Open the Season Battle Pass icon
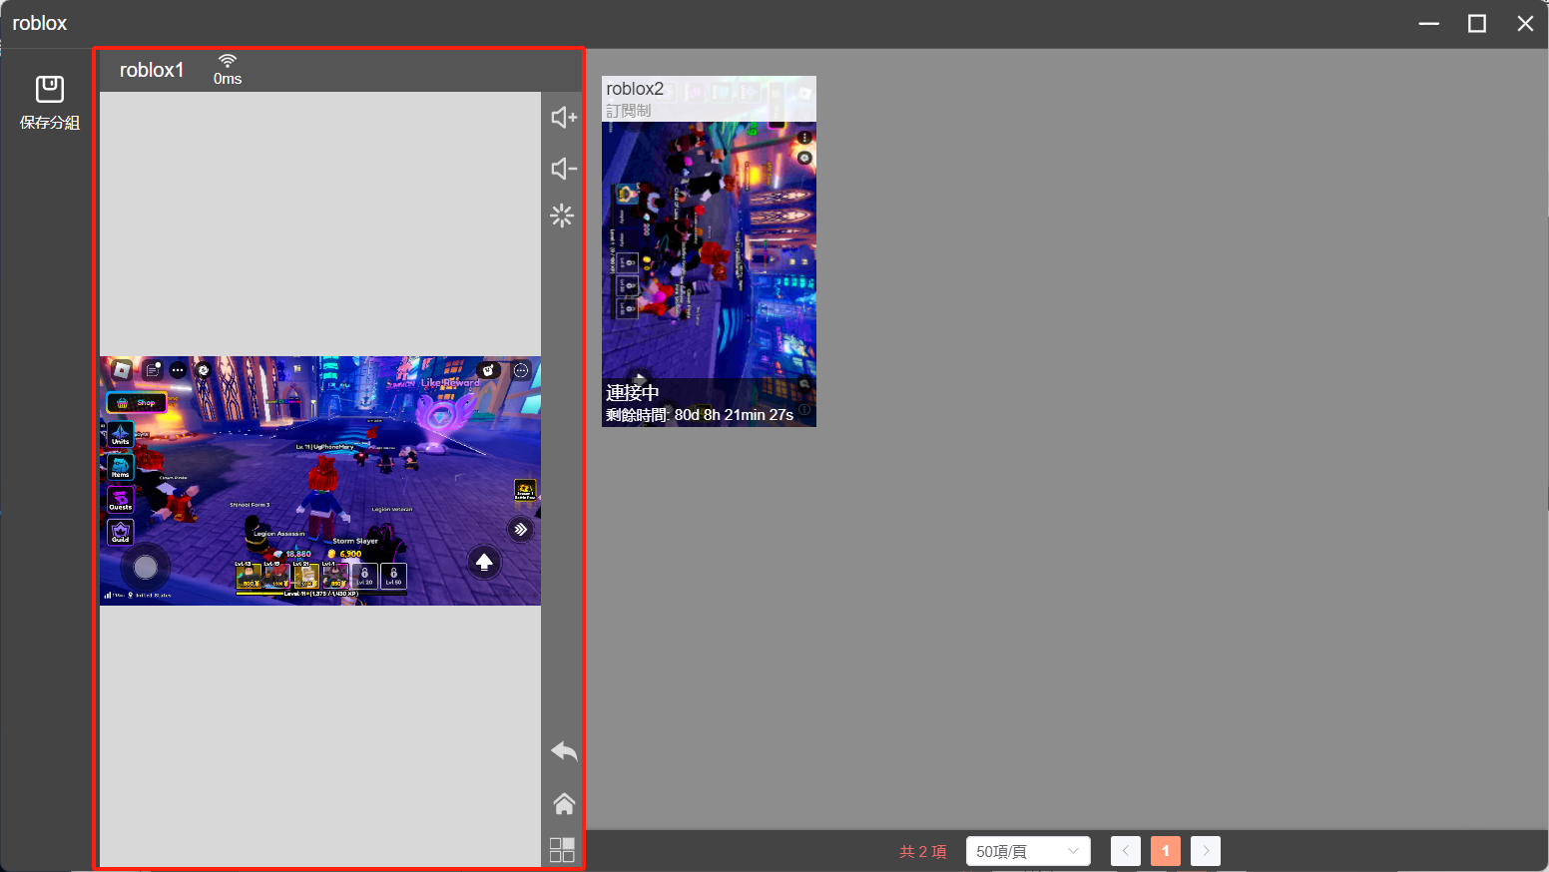Image resolution: width=1549 pixels, height=872 pixels. click(x=525, y=489)
